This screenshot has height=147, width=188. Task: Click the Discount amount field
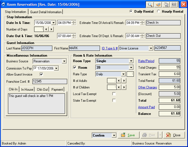(x=170, y=94)
